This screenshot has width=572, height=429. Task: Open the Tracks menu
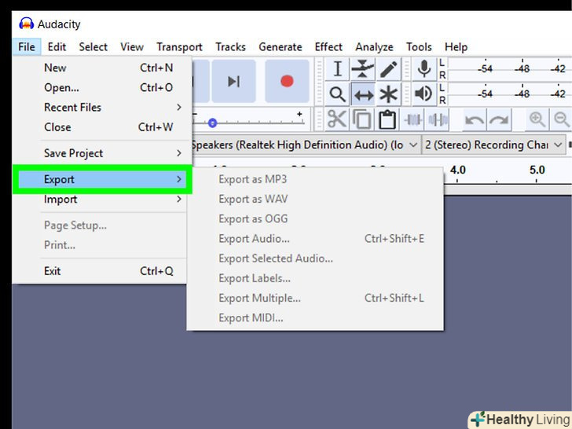click(230, 47)
